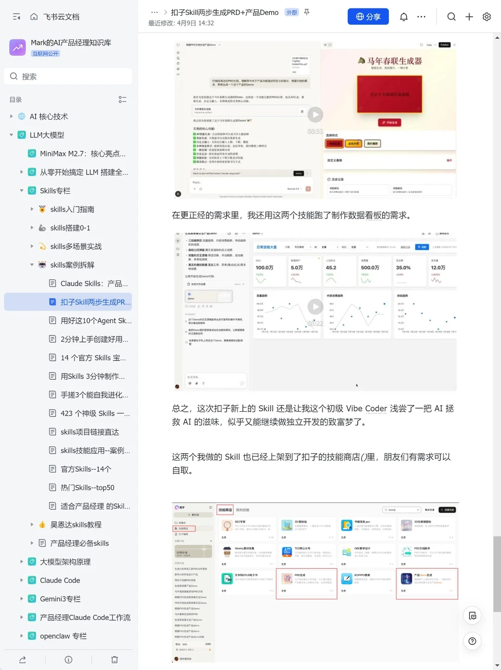Click the search magnifier in the top bar

pos(451,17)
